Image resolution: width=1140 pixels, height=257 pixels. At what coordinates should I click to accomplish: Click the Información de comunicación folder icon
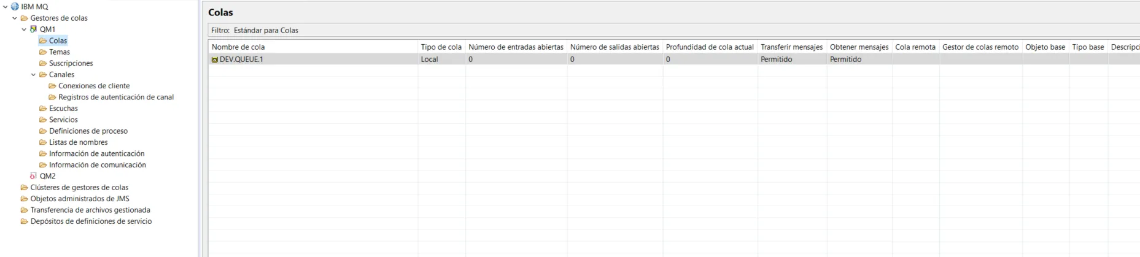[43, 165]
